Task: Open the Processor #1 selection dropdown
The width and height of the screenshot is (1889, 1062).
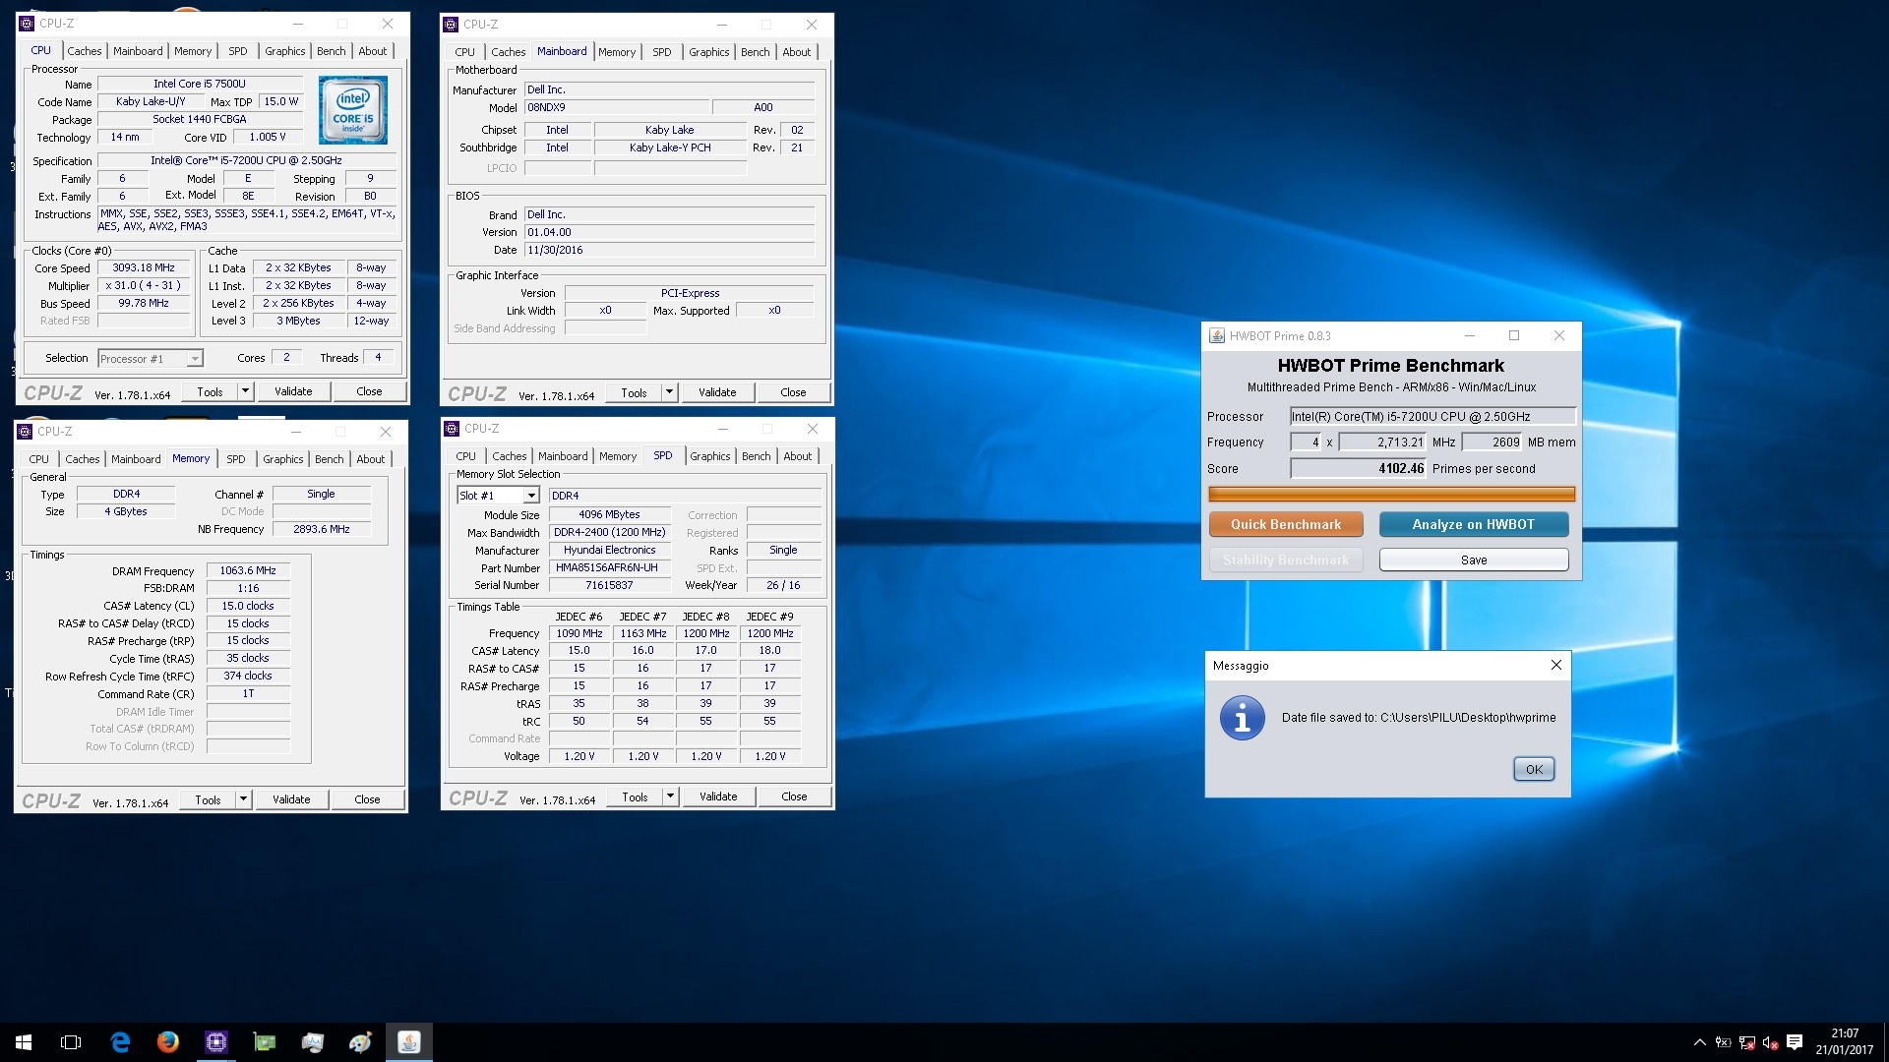Action: tap(151, 359)
